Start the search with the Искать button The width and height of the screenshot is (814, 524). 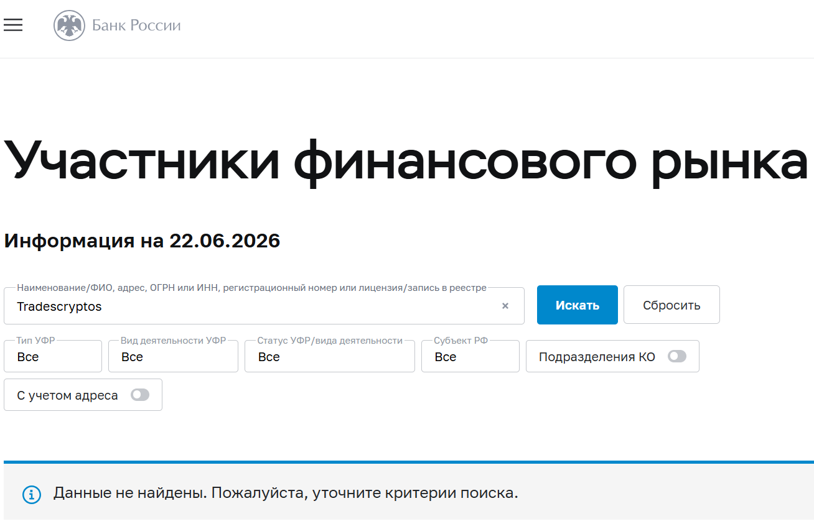pos(578,305)
